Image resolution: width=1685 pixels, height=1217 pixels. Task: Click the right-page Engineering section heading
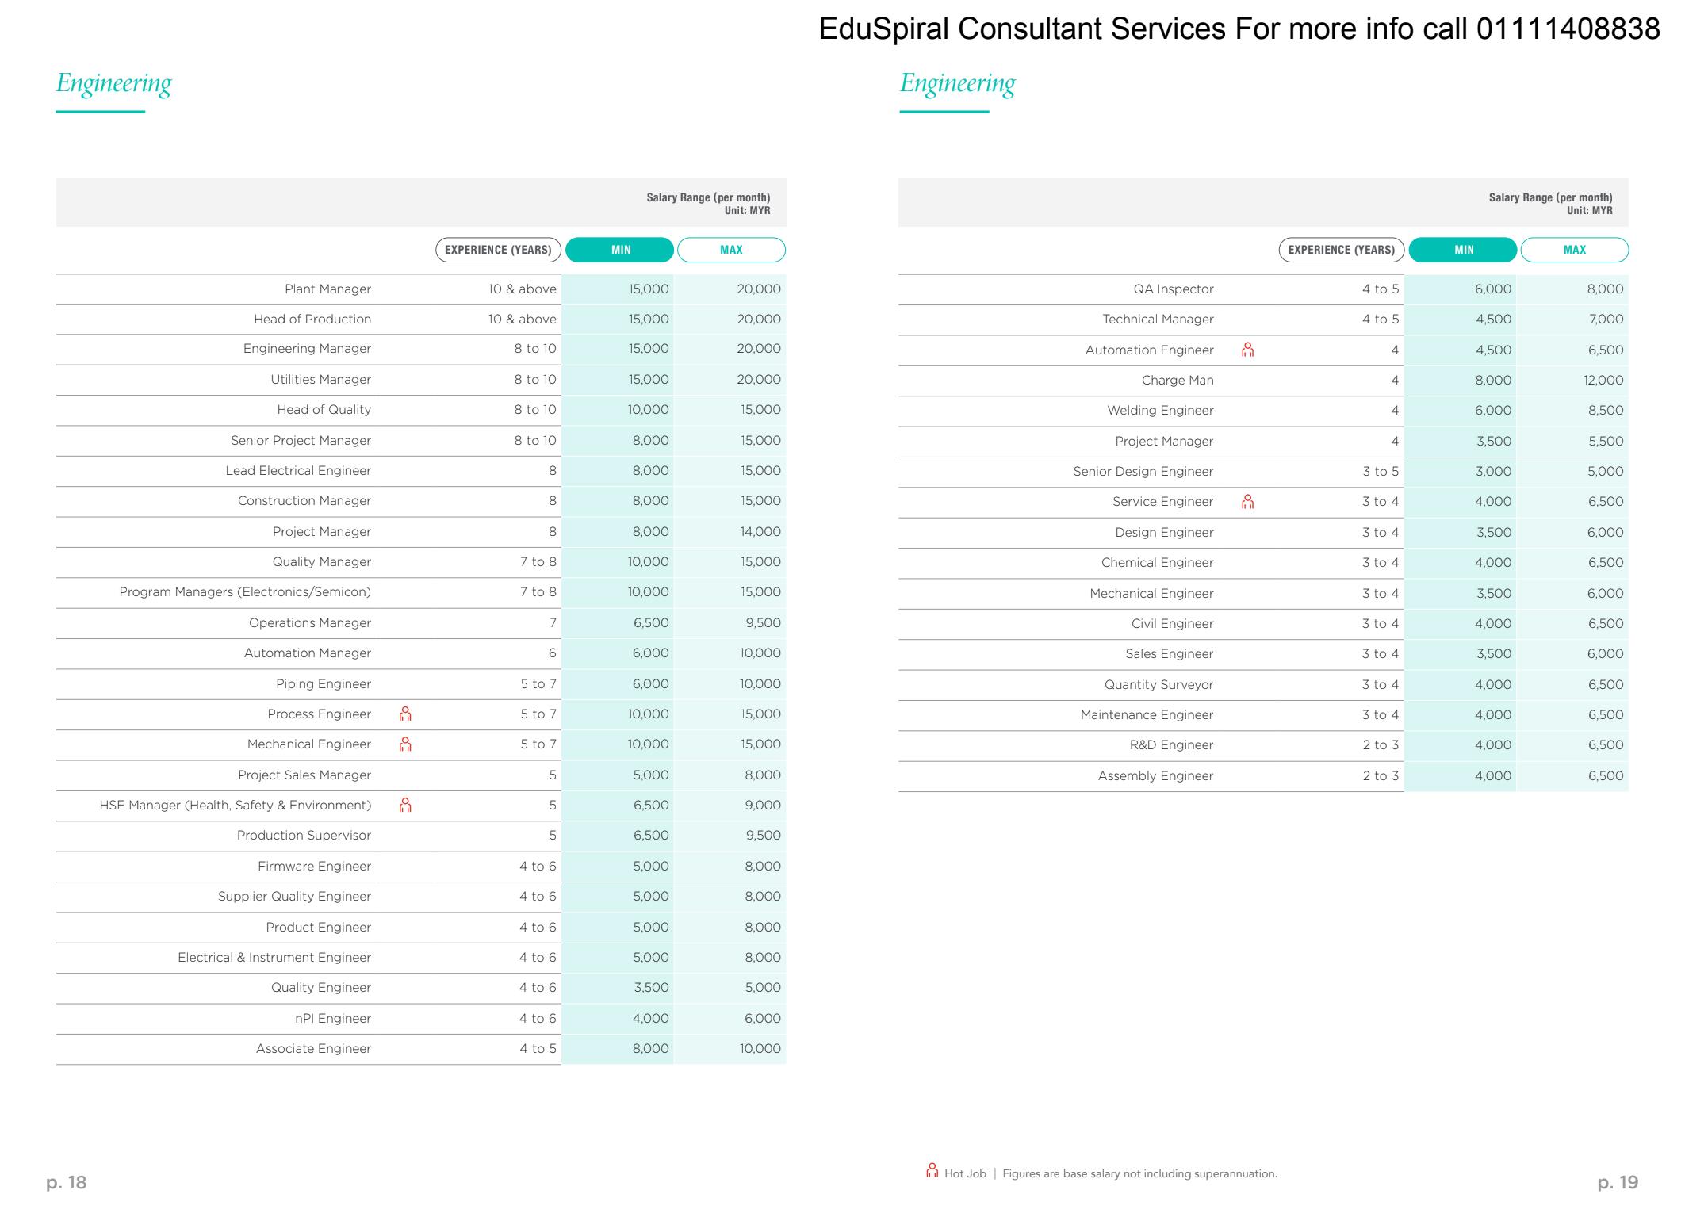click(957, 84)
